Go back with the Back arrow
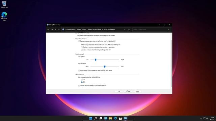The width and height of the screenshot is (216, 121). (48, 30)
